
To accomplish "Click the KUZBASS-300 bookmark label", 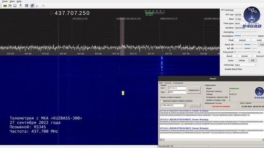I will pos(128,18).
